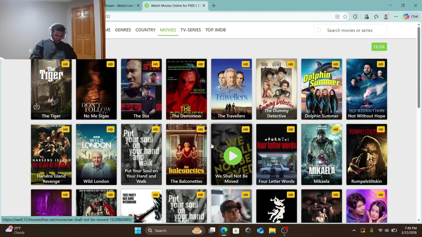Open File Explorer from taskbar
Screen dimensions: 422x237
click(x=272, y=230)
